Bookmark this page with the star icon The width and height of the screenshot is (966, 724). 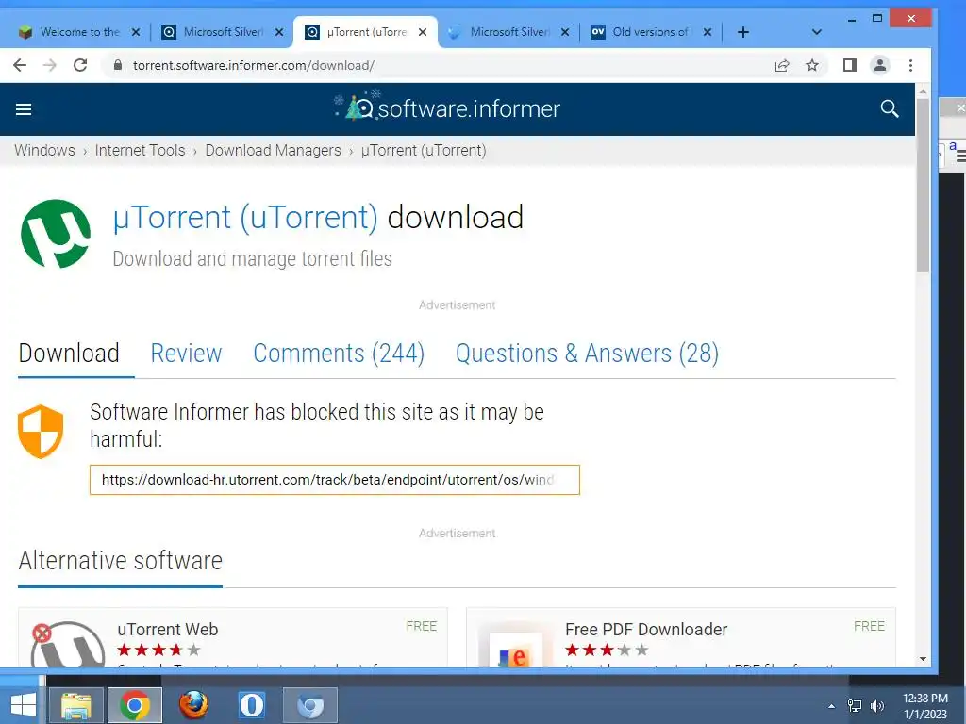pos(812,65)
